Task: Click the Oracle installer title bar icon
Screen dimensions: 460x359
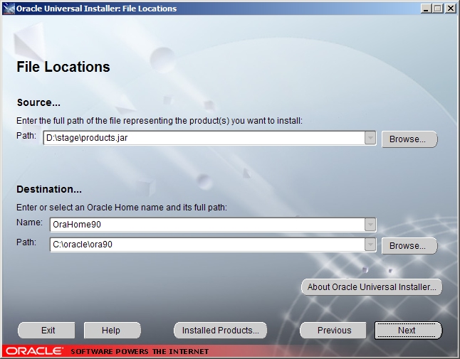Action: pyautogui.click(x=9, y=9)
